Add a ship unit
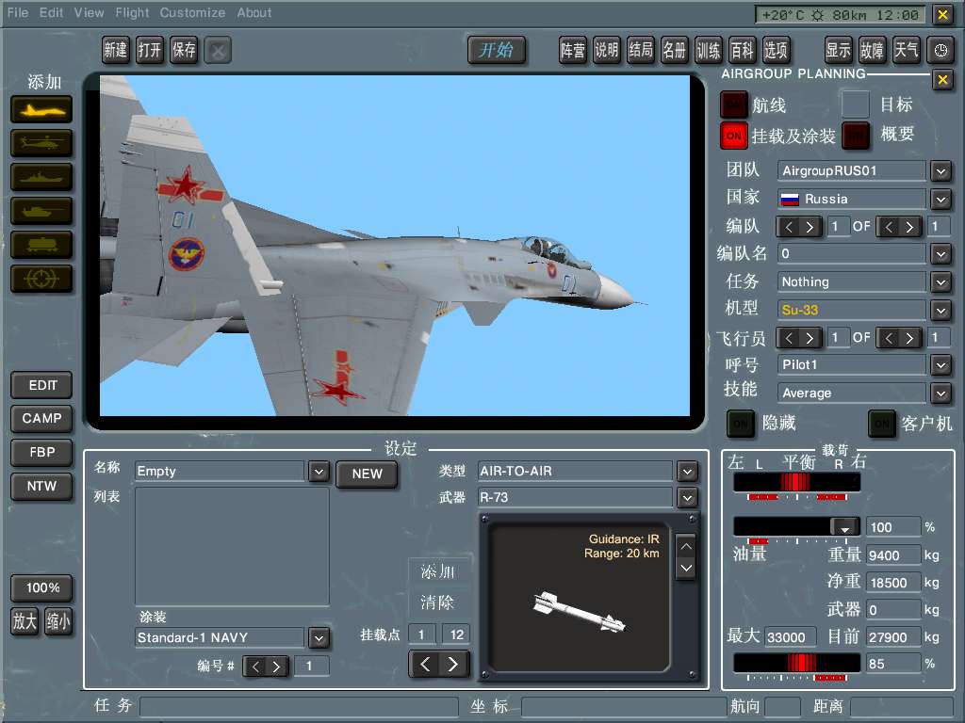This screenshot has height=723, width=965. (41, 178)
